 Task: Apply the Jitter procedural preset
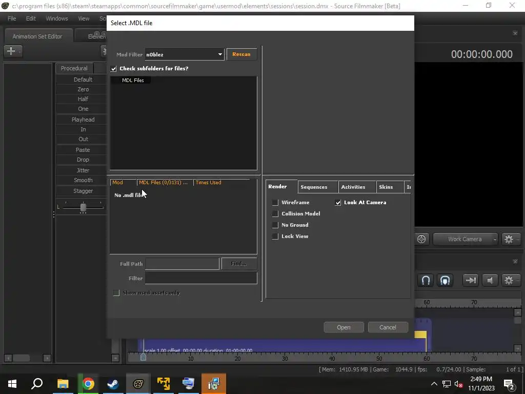pyautogui.click(x=83, y=170)
